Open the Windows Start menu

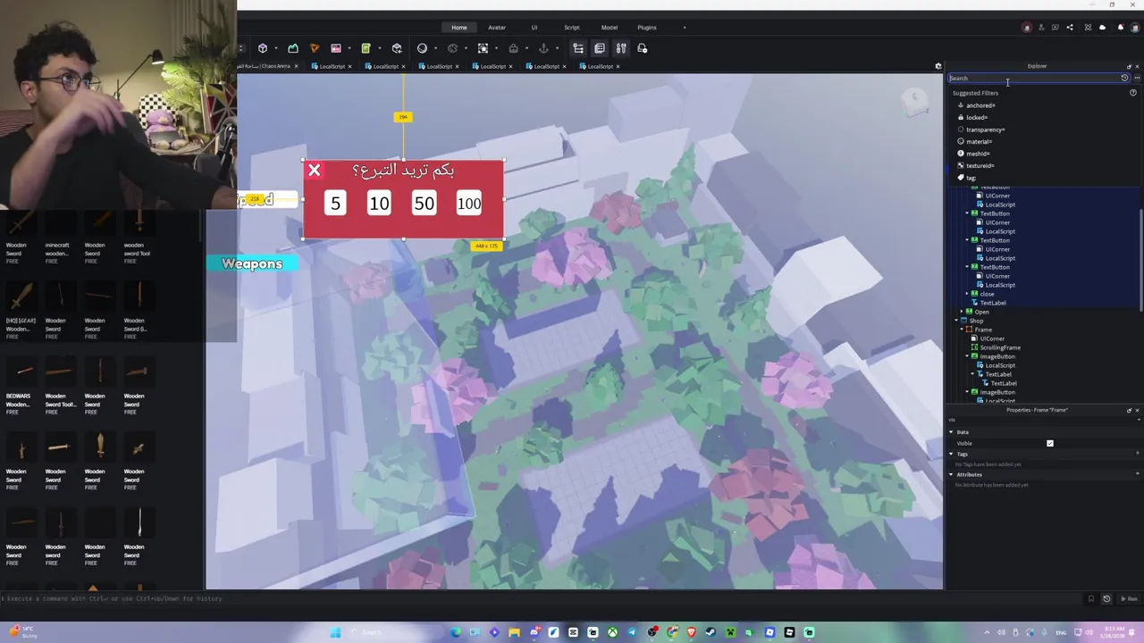click(x=335, y=632)
